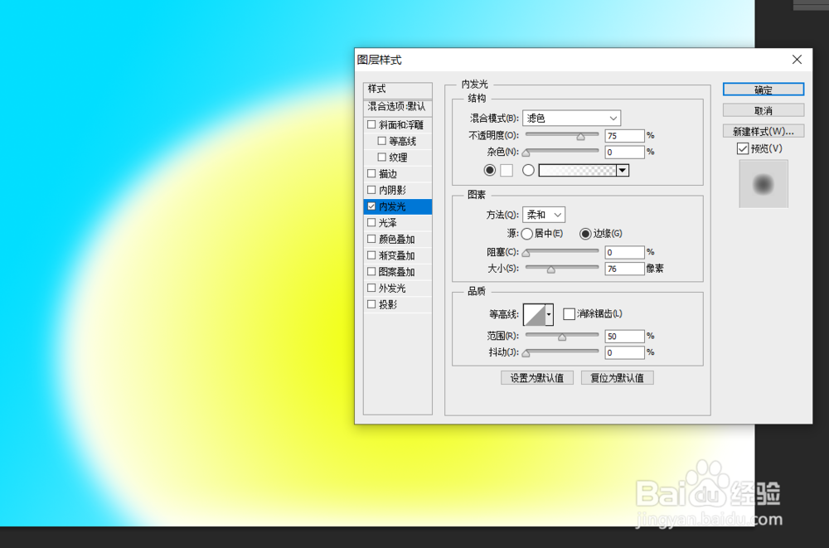This screenshot has width=829, height=548.
Task: Open the 混合模式 dropdown showing 滤色
Action: click(571, 118)
